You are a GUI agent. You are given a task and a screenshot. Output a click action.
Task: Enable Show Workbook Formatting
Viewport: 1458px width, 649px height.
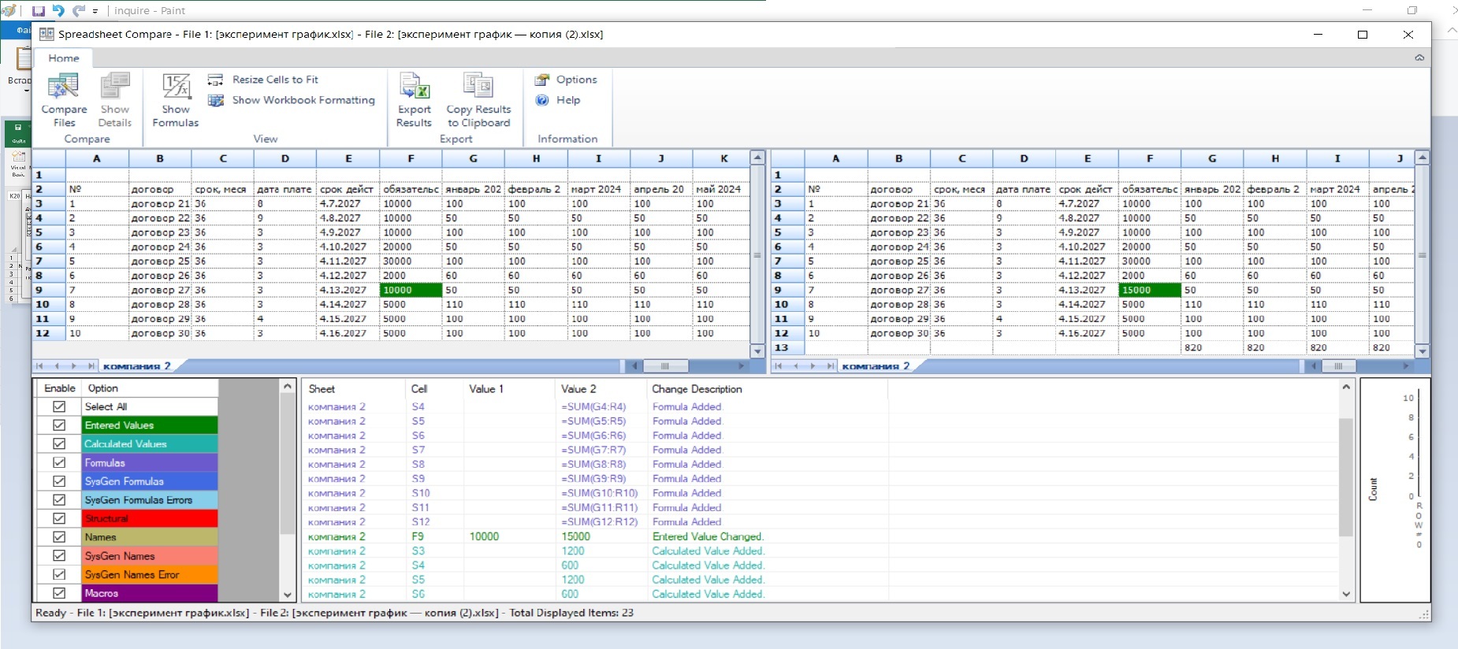coord(303,100)
